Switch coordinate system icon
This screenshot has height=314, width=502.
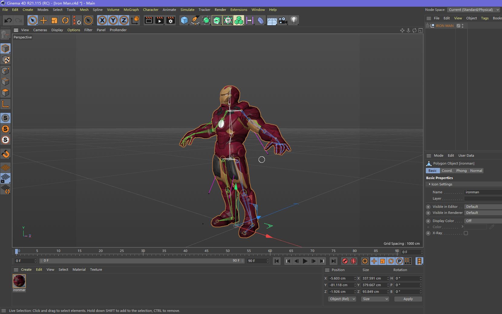click(x=135, y=21)
